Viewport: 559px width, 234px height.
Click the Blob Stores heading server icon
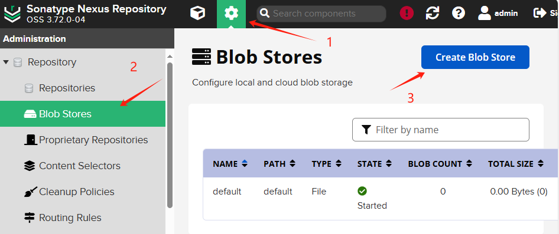coord(201,57)
